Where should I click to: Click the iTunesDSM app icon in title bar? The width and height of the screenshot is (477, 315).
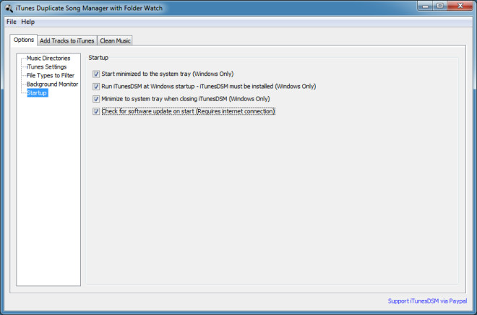[x=9, y=8]
